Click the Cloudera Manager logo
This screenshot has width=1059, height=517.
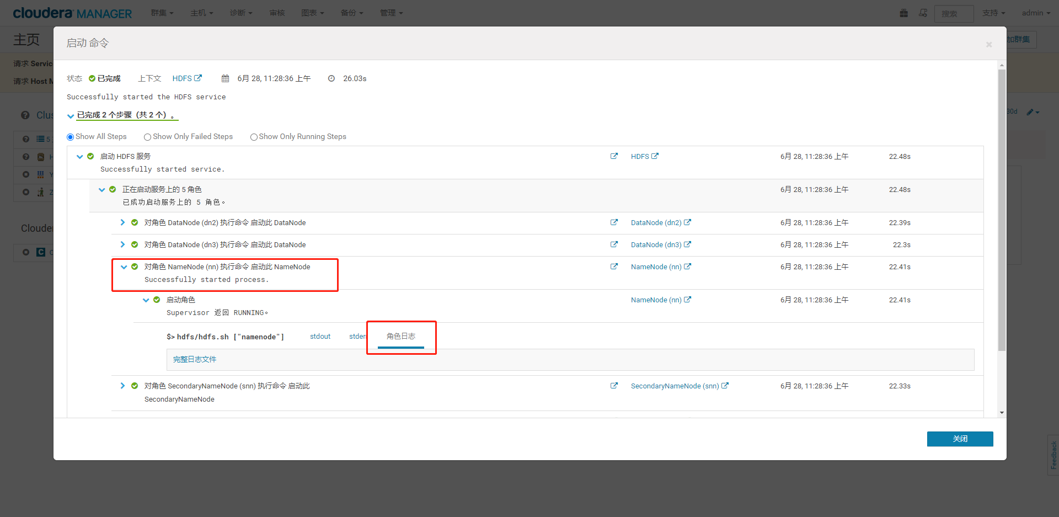[72, 13]
